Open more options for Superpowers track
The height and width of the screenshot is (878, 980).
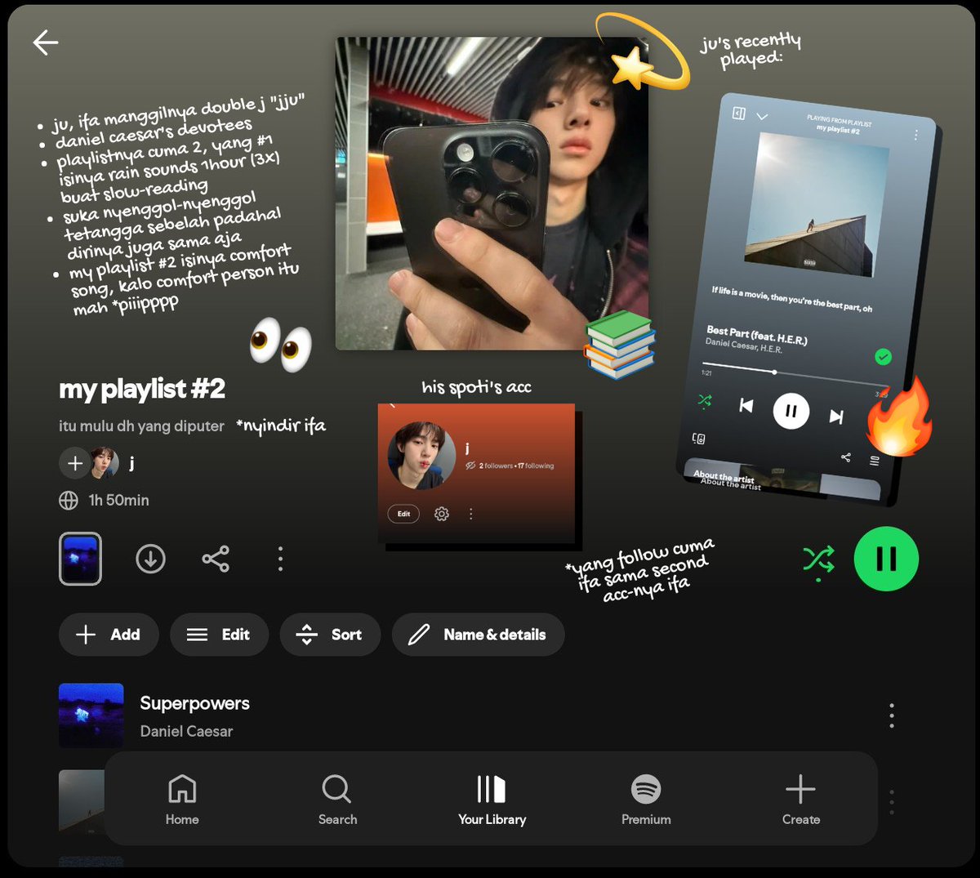[x=892, y=715]
